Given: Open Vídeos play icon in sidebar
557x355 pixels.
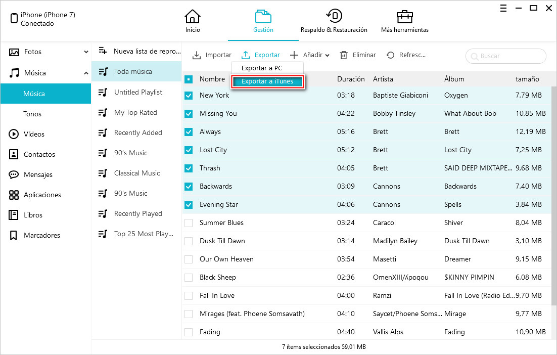Looking at the screenshot, I should pos(14,134).
